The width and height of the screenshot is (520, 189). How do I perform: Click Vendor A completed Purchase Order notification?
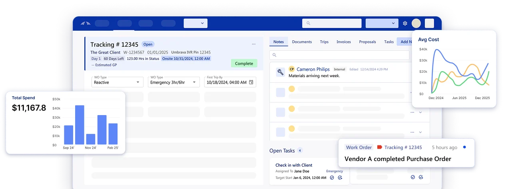click(x=398, y=159)
